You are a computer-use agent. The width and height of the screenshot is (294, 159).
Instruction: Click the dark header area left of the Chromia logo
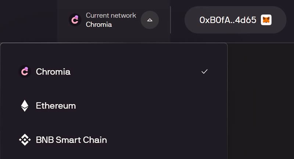[x=29, y=20]
